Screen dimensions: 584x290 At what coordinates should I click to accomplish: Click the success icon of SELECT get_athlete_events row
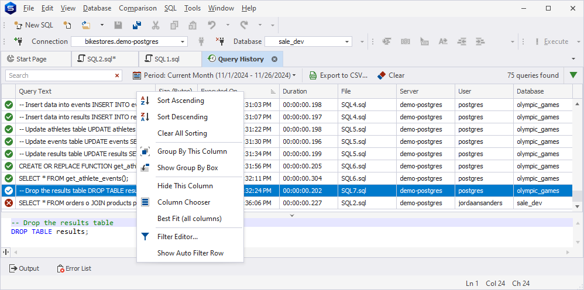pos(9,178)
